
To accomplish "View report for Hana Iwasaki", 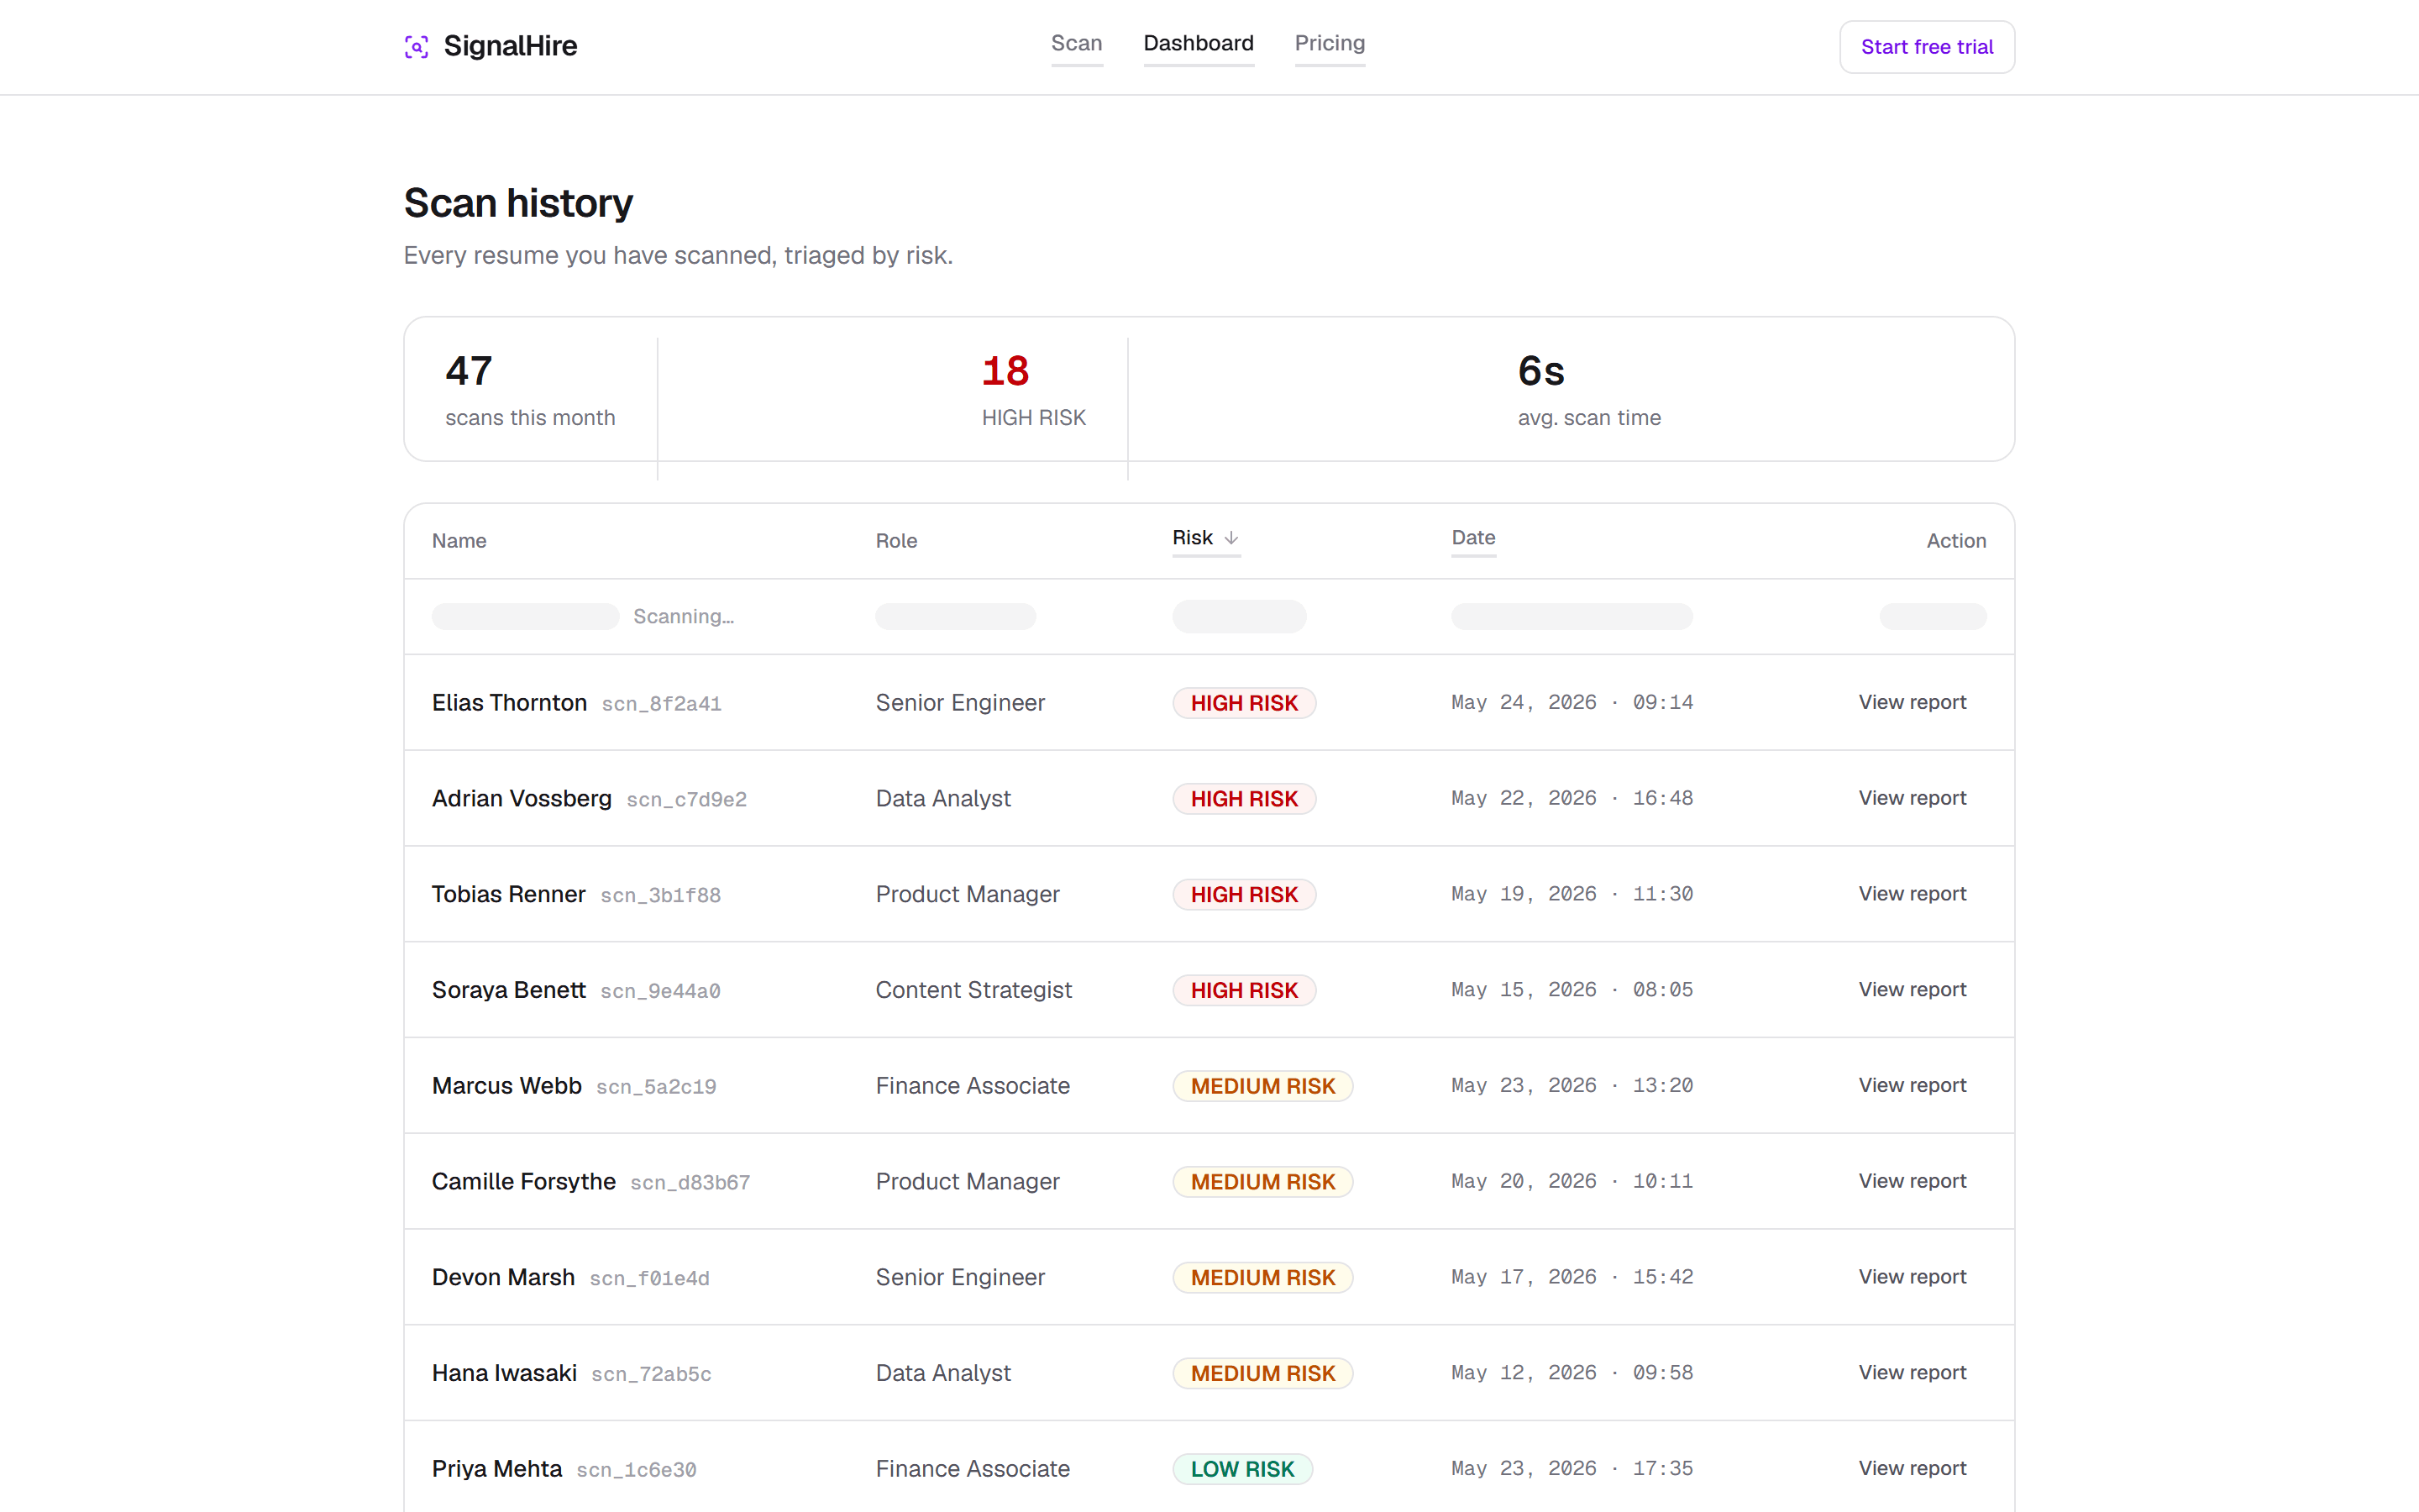I will pos(1913,1373).
